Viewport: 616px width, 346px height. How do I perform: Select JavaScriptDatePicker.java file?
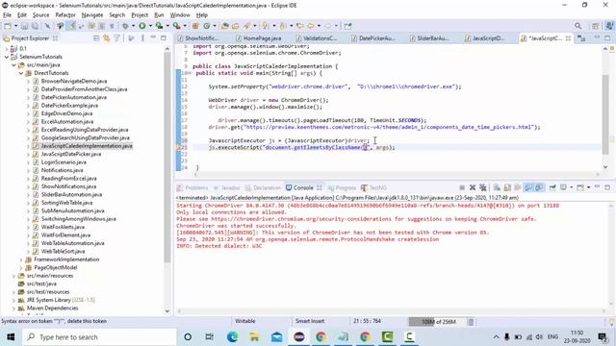click(71, 154)
